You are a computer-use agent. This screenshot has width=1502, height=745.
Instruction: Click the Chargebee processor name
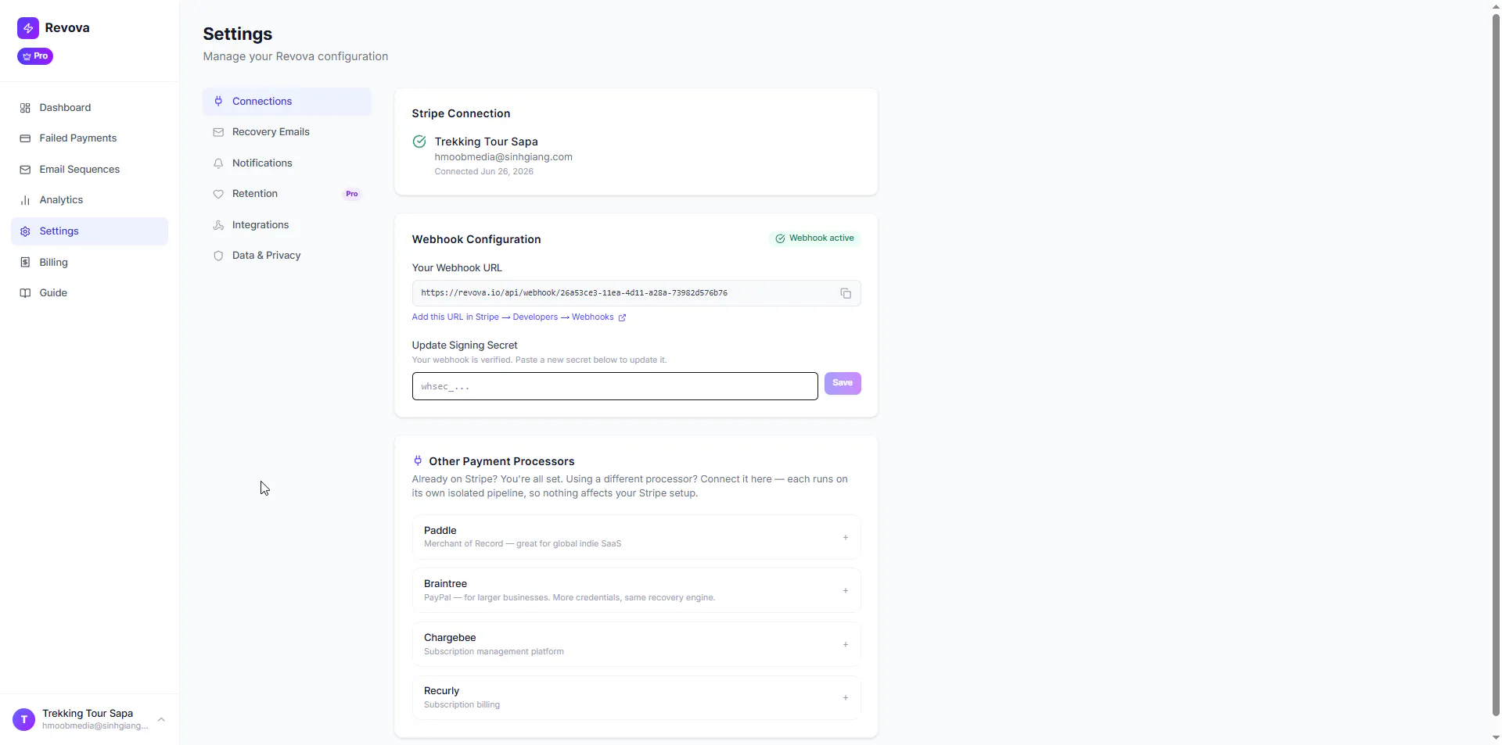450,638
